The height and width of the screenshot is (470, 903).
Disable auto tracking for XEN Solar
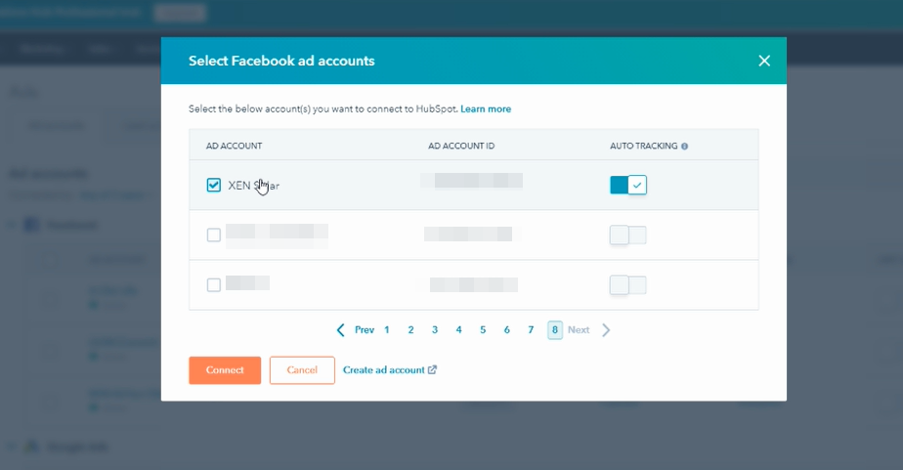628,185
